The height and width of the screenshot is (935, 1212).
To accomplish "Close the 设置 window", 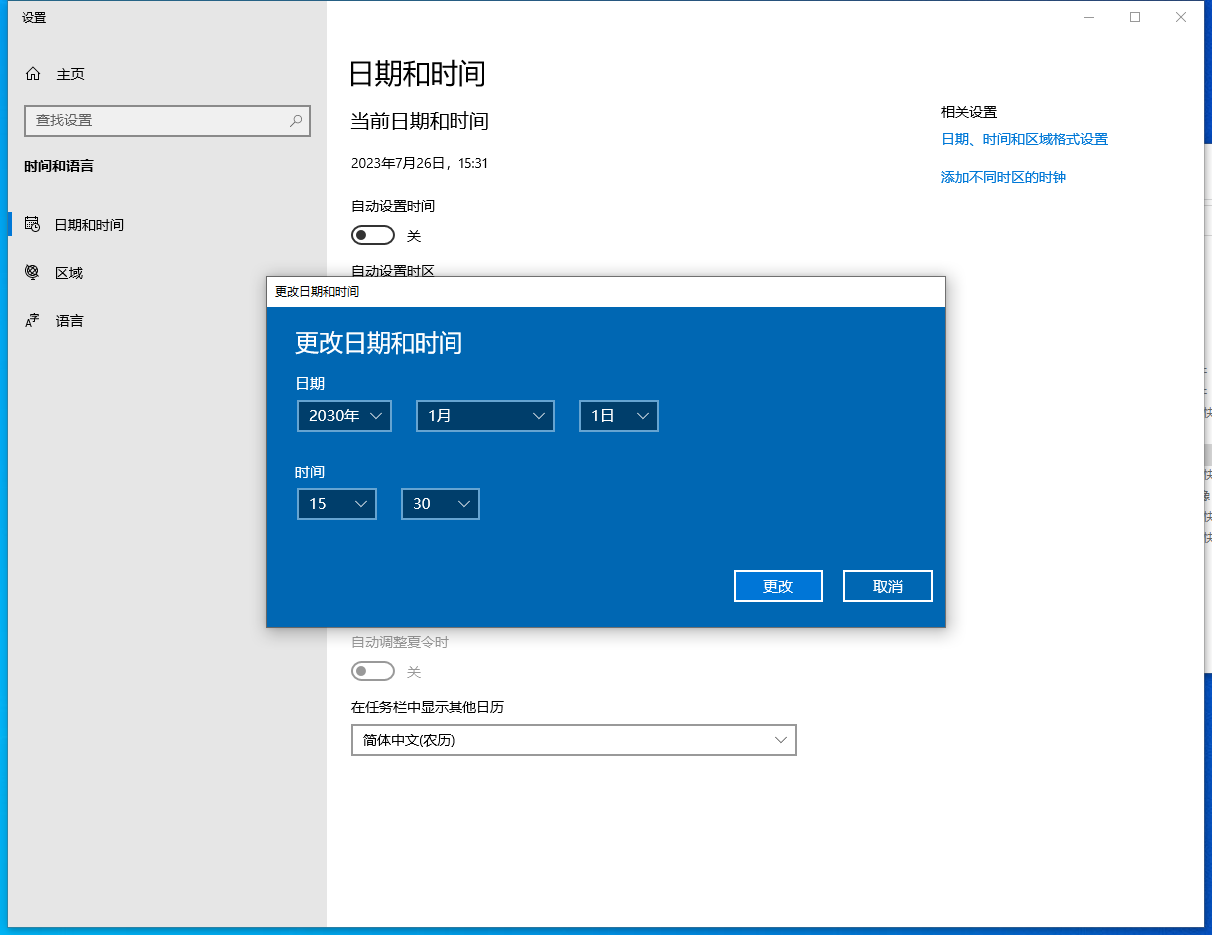I will coord(1181,17).
